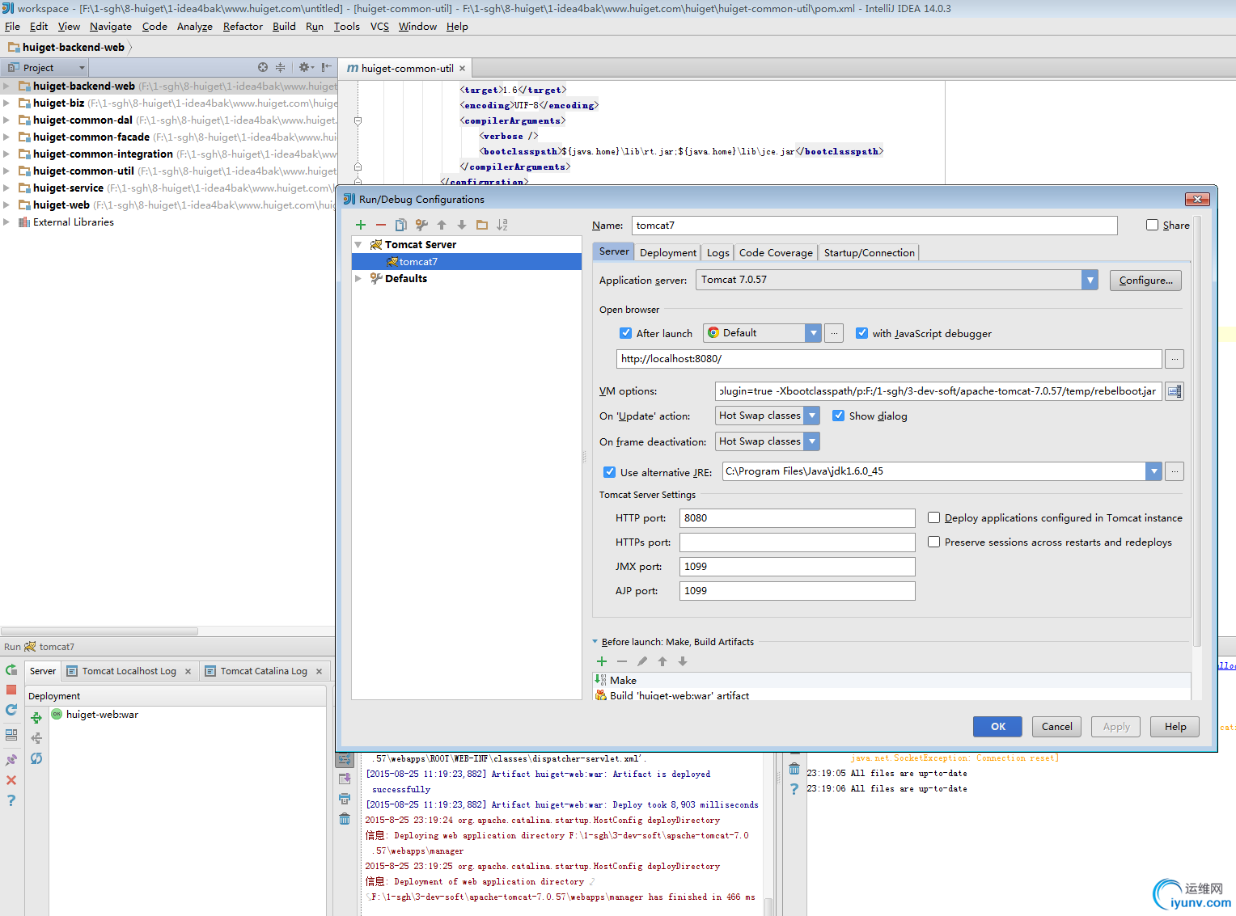
Task: Select tomcat7 configuration in tree
Action: point(467,262)
